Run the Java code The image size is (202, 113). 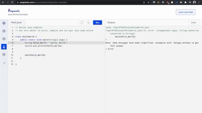coord(98,23)
